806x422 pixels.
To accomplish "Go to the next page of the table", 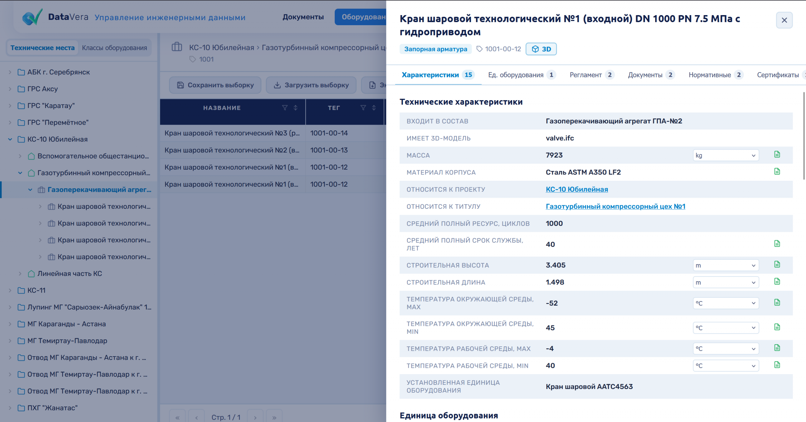I will point(255,417).
